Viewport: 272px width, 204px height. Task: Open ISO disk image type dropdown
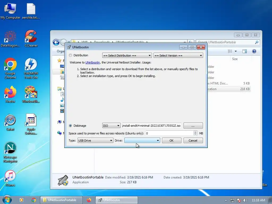pyautogui.click(x=111, y=126)
